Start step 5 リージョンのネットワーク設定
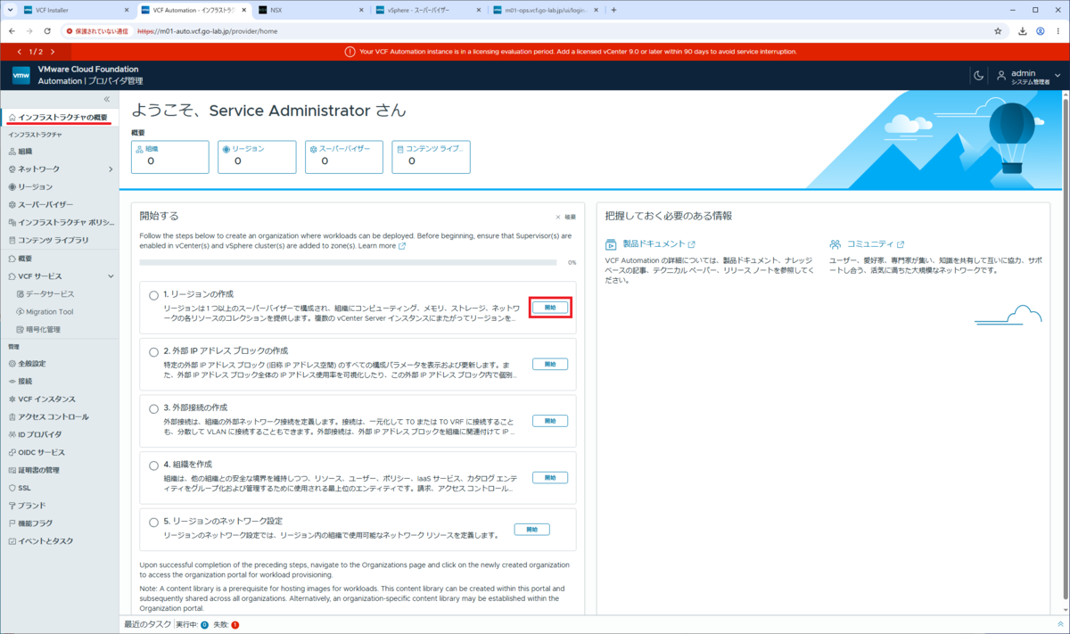This screenshot has height=634, width=1070. tap(532, 530)
